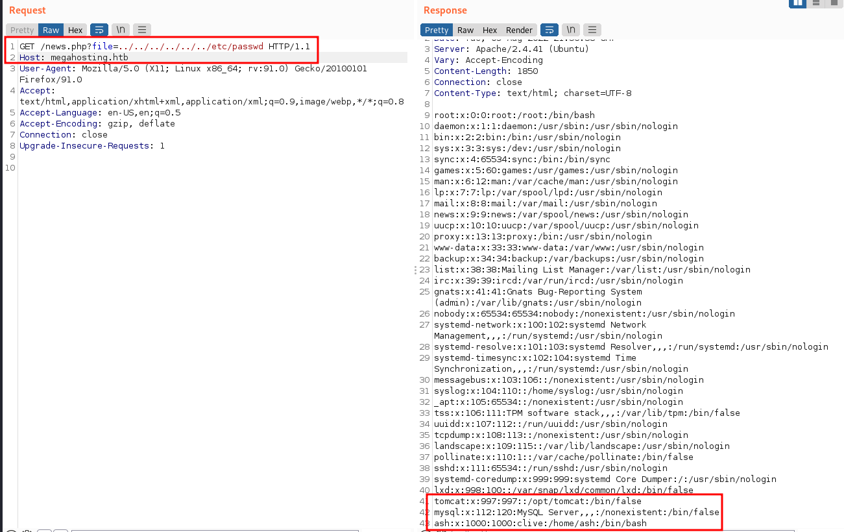Switch Response view to Pretty tab

[x=437, y=30]
